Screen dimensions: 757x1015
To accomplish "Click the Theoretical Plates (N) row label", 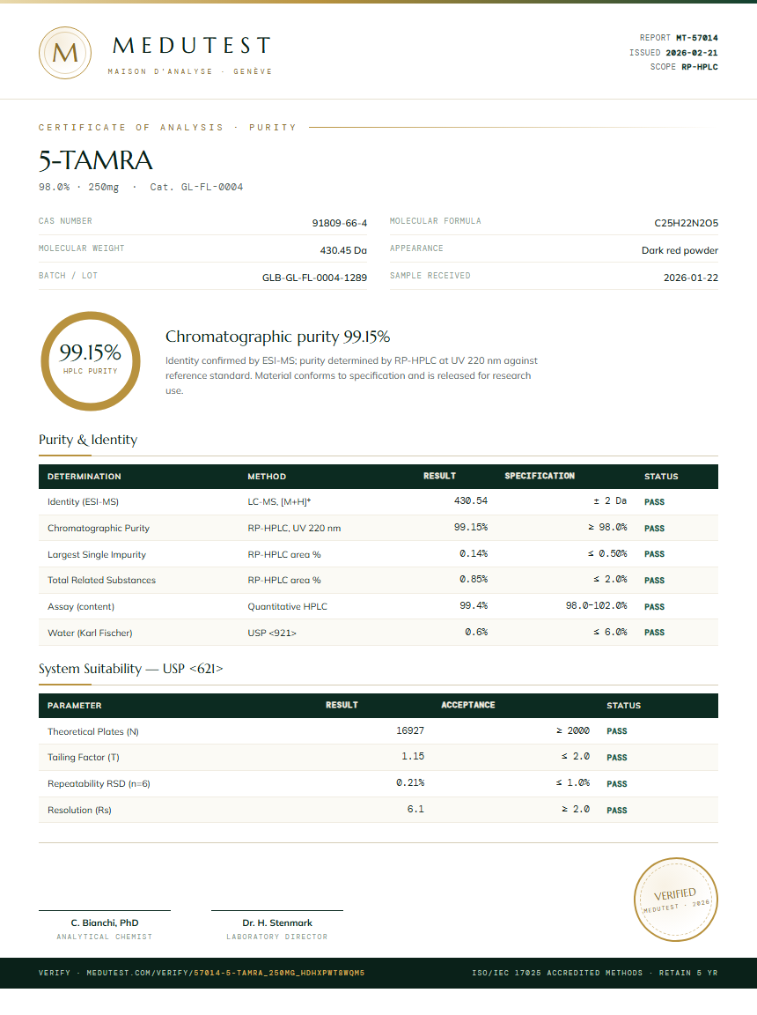I will (93, 731).
